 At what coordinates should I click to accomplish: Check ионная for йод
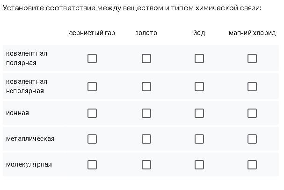click(x=199, y=113)
